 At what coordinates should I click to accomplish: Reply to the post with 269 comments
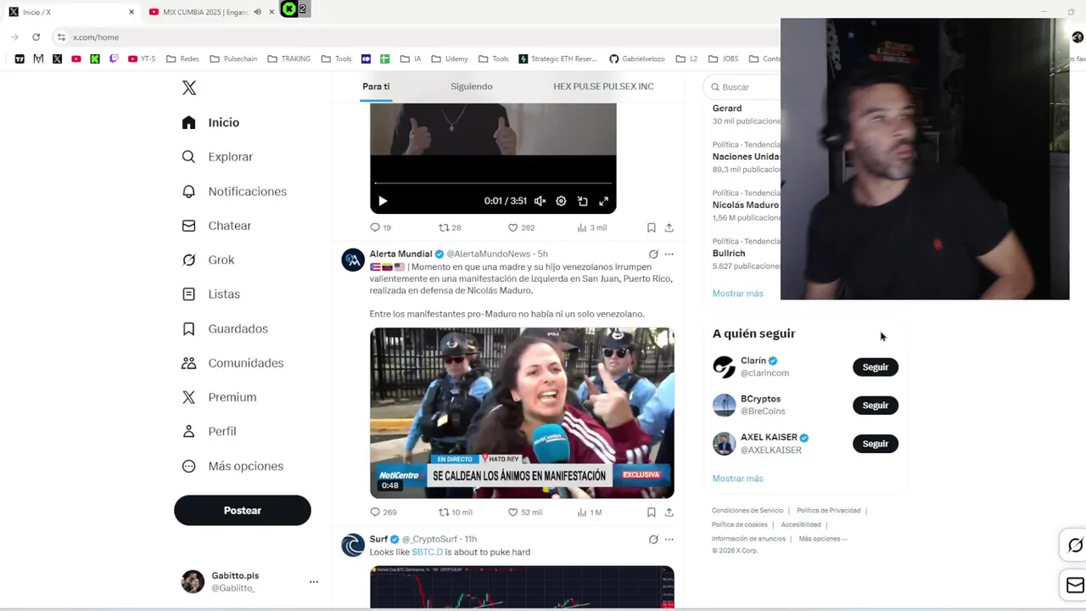pos(383,513)
